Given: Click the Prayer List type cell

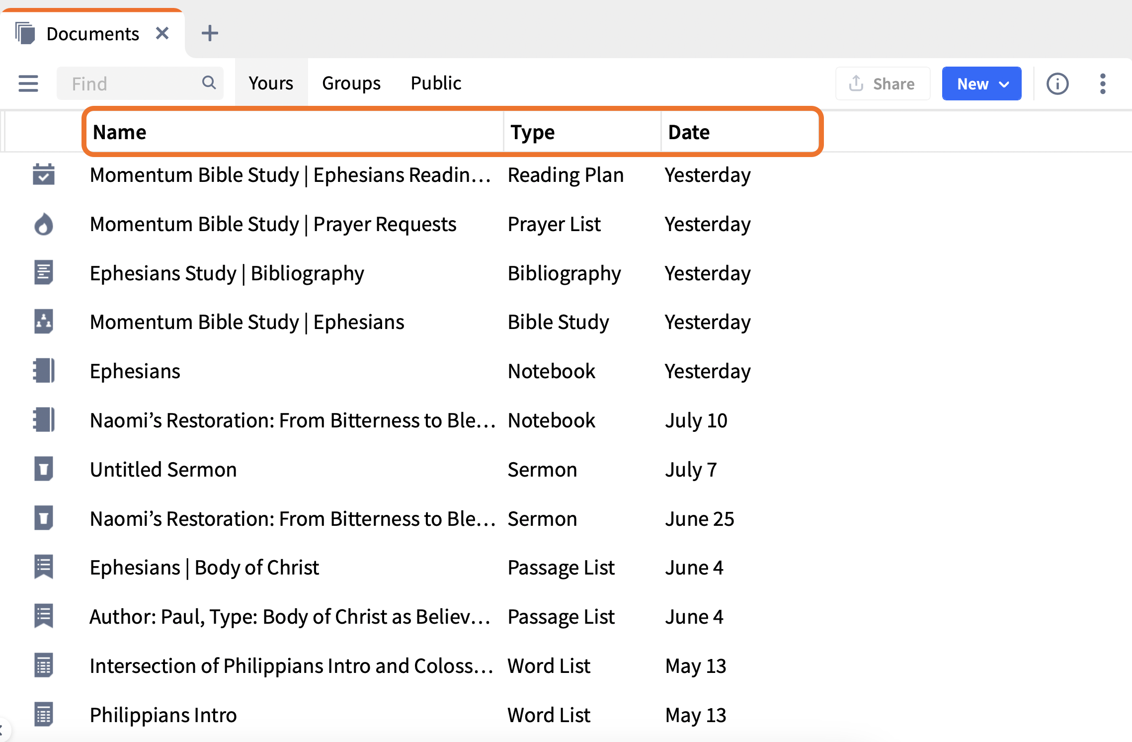Looking at the screenshot, I should point(554,224).
